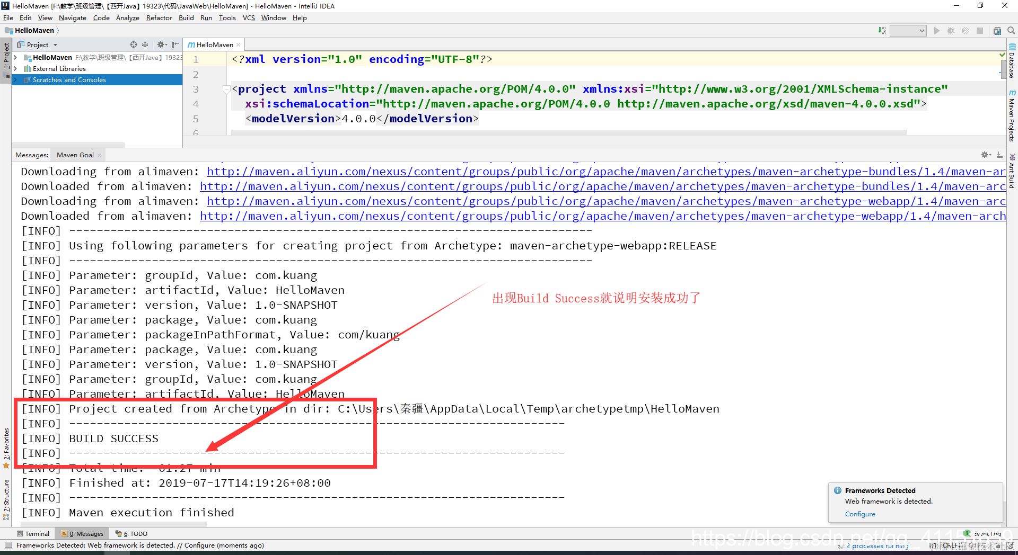This screenshot has width=1018, height=555.
Task: Open the Window menu
Action: (x=274, y=18)
